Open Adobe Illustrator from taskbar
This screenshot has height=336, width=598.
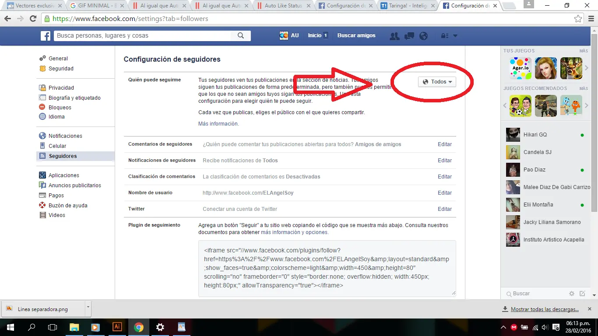pyautogui.click(x=117, y=327)
